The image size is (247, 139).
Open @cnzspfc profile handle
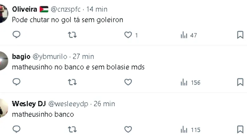tap(66, 9)
